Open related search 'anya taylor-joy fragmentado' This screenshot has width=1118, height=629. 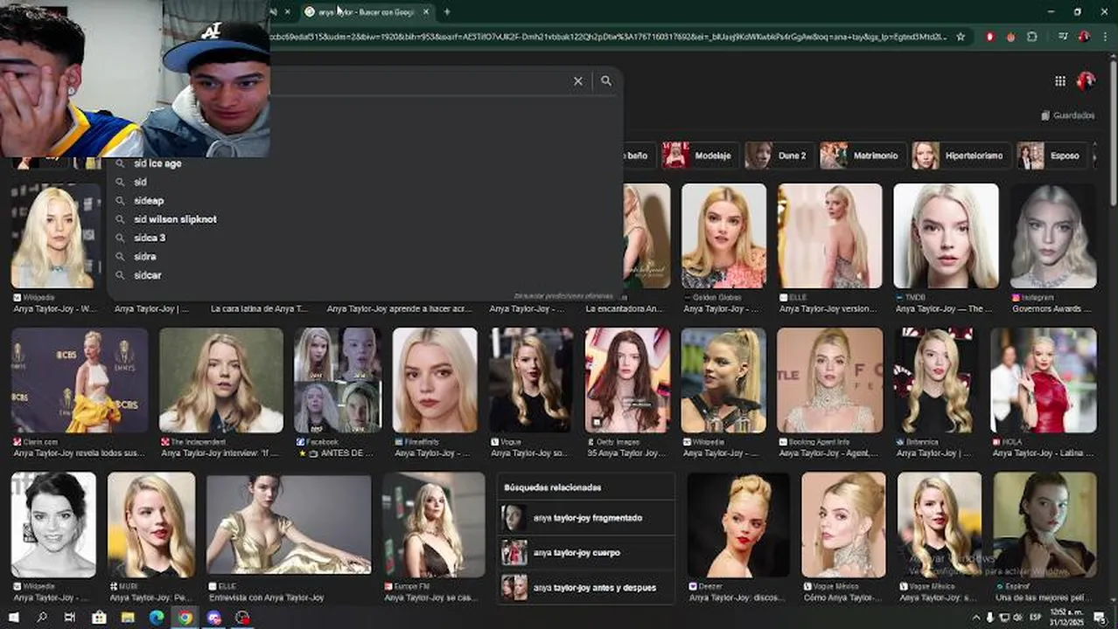[586, 518]
